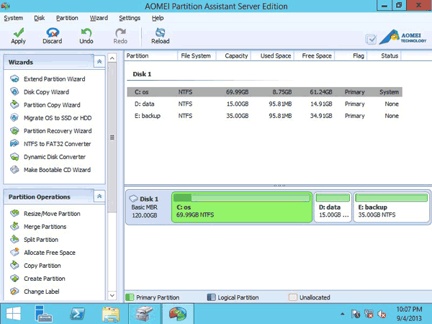Open the Partition Copy Wizard
This screenshot has width=432, height=324.
(x=52, y=105)
